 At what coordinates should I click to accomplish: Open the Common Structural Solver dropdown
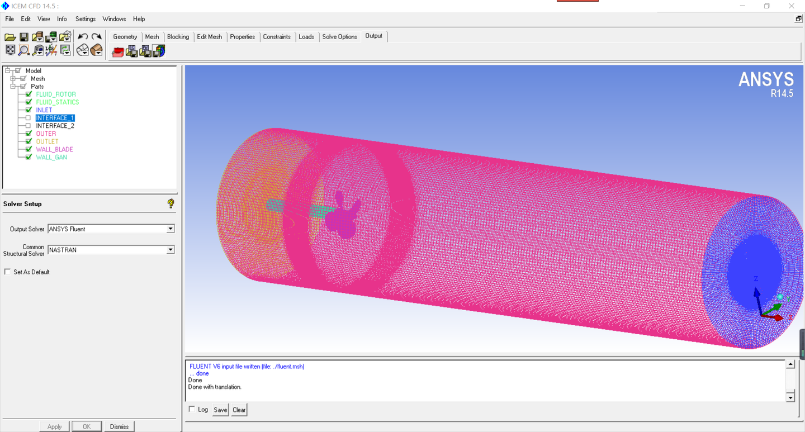tap(171, 250)
